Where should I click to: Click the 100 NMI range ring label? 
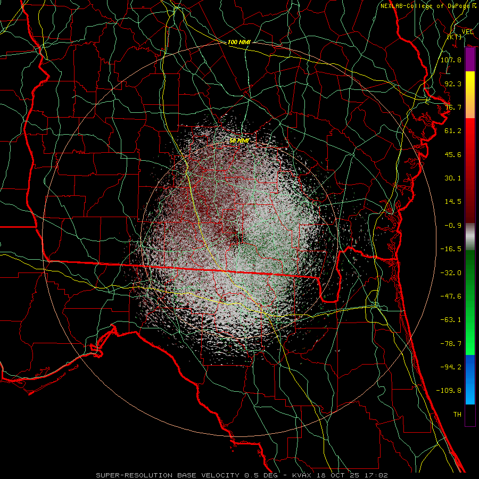click(x=239, y=42)
